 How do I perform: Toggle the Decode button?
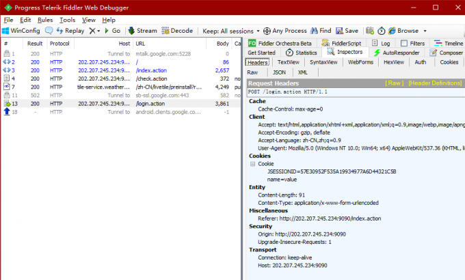click(177, 31)
